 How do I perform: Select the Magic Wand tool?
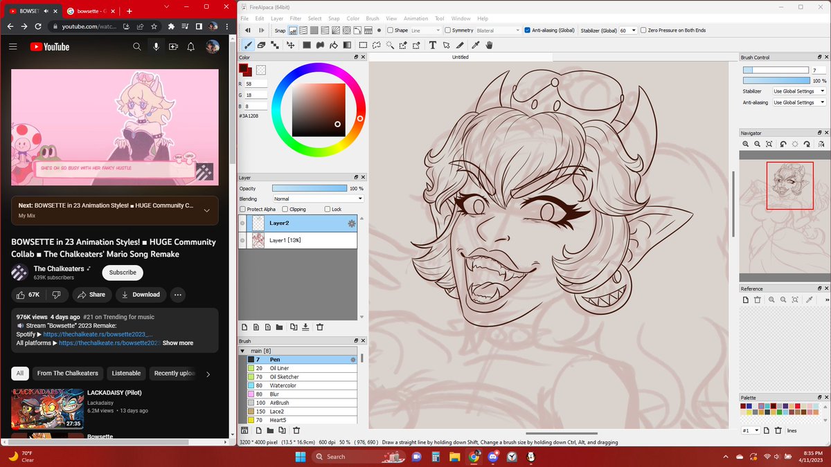[x=389, y=45]
